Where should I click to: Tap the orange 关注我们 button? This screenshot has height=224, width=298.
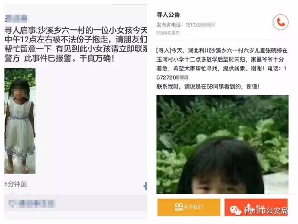(x=189, y=207)
